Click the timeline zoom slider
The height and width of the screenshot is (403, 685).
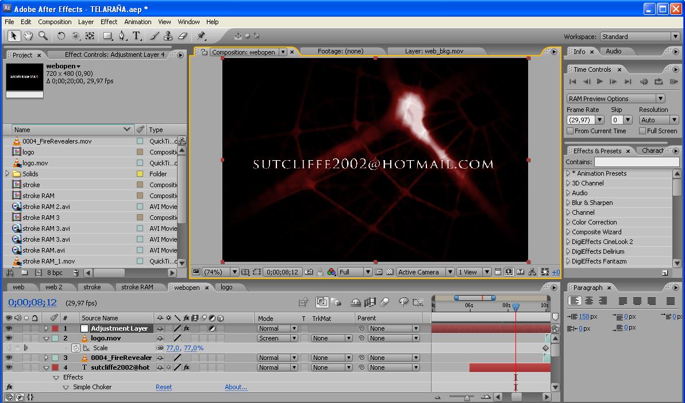tap(466, 397)
